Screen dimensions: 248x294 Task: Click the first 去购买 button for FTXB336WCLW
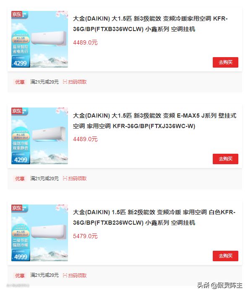point(225,62)
